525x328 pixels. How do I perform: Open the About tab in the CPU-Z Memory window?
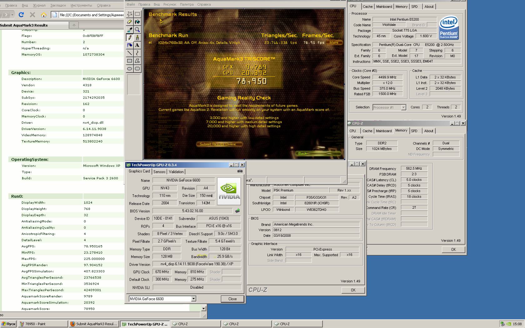coord(429,131)
